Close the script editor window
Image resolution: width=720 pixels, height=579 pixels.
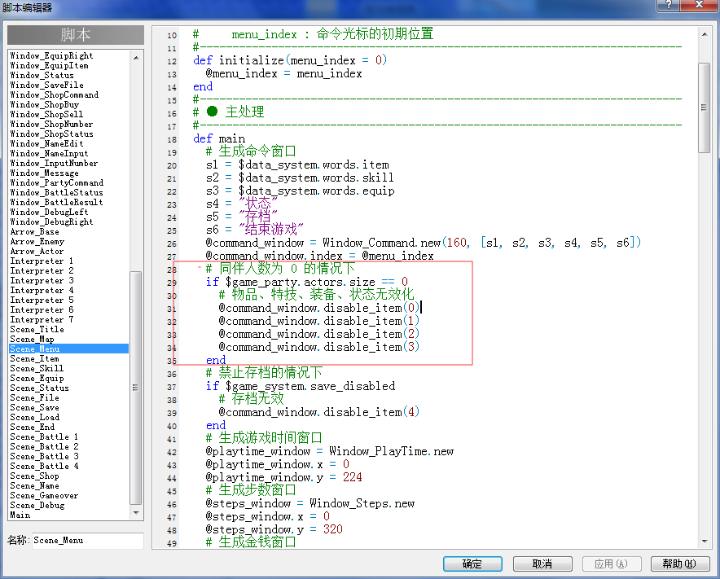tap(699, 5)
